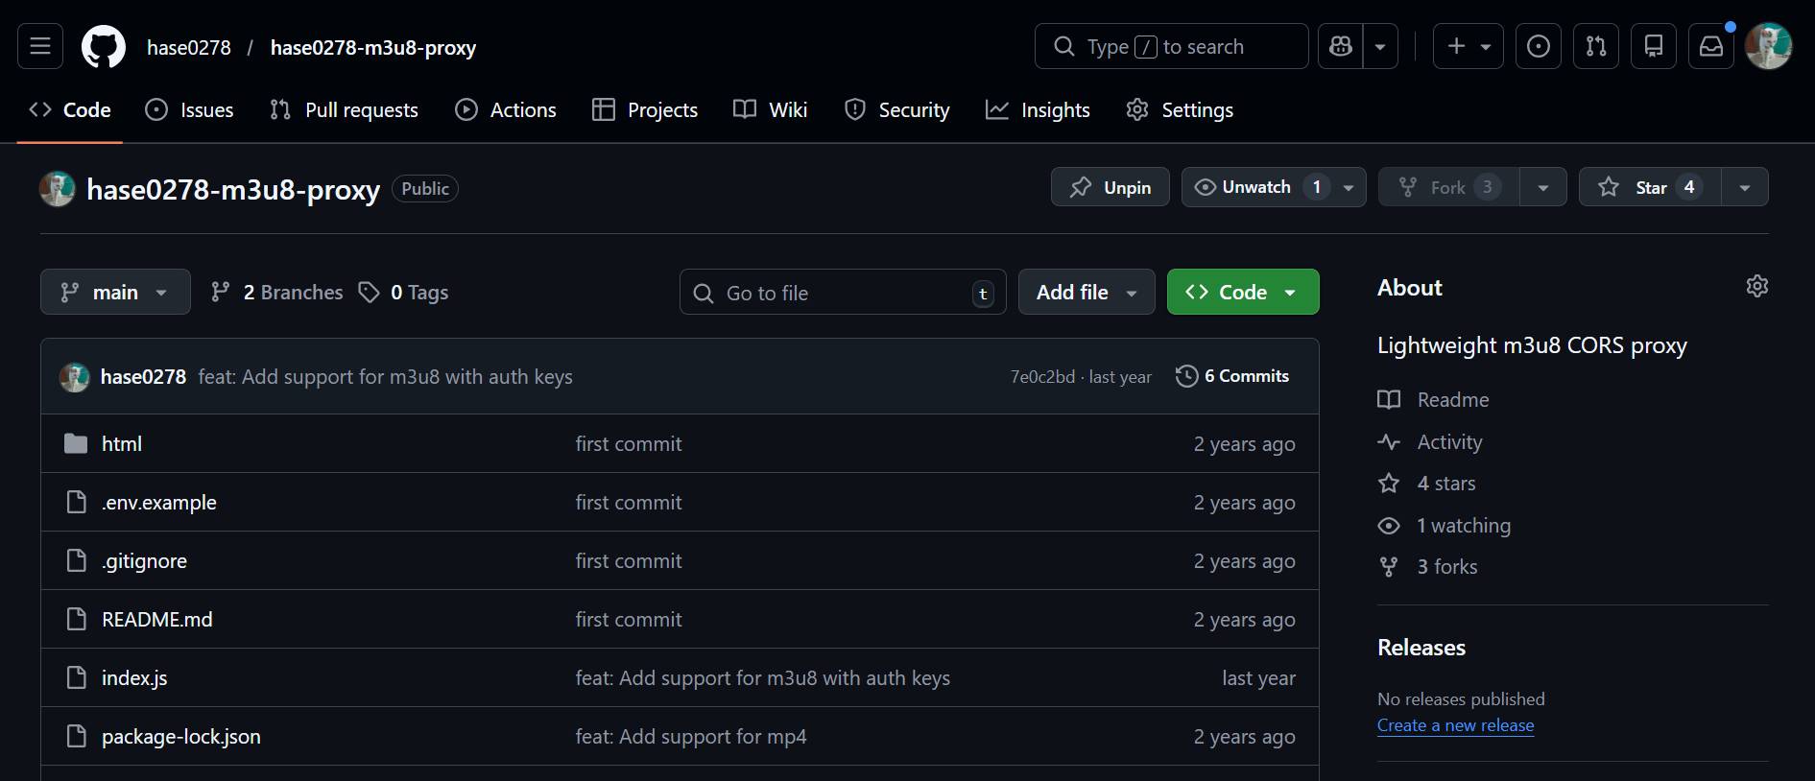Open the index.js file
Screen dimensions: 1815x781
(x=134, y=678)
